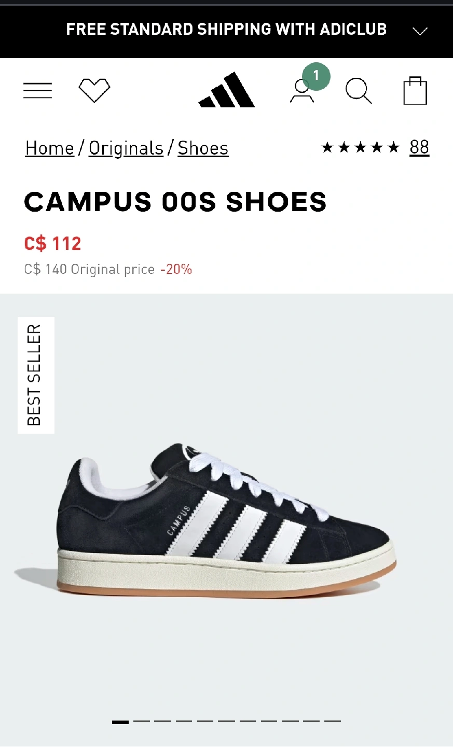453x747 pixels.
Task: Expand the free shipping banner chevron
Action: (420, 31)
